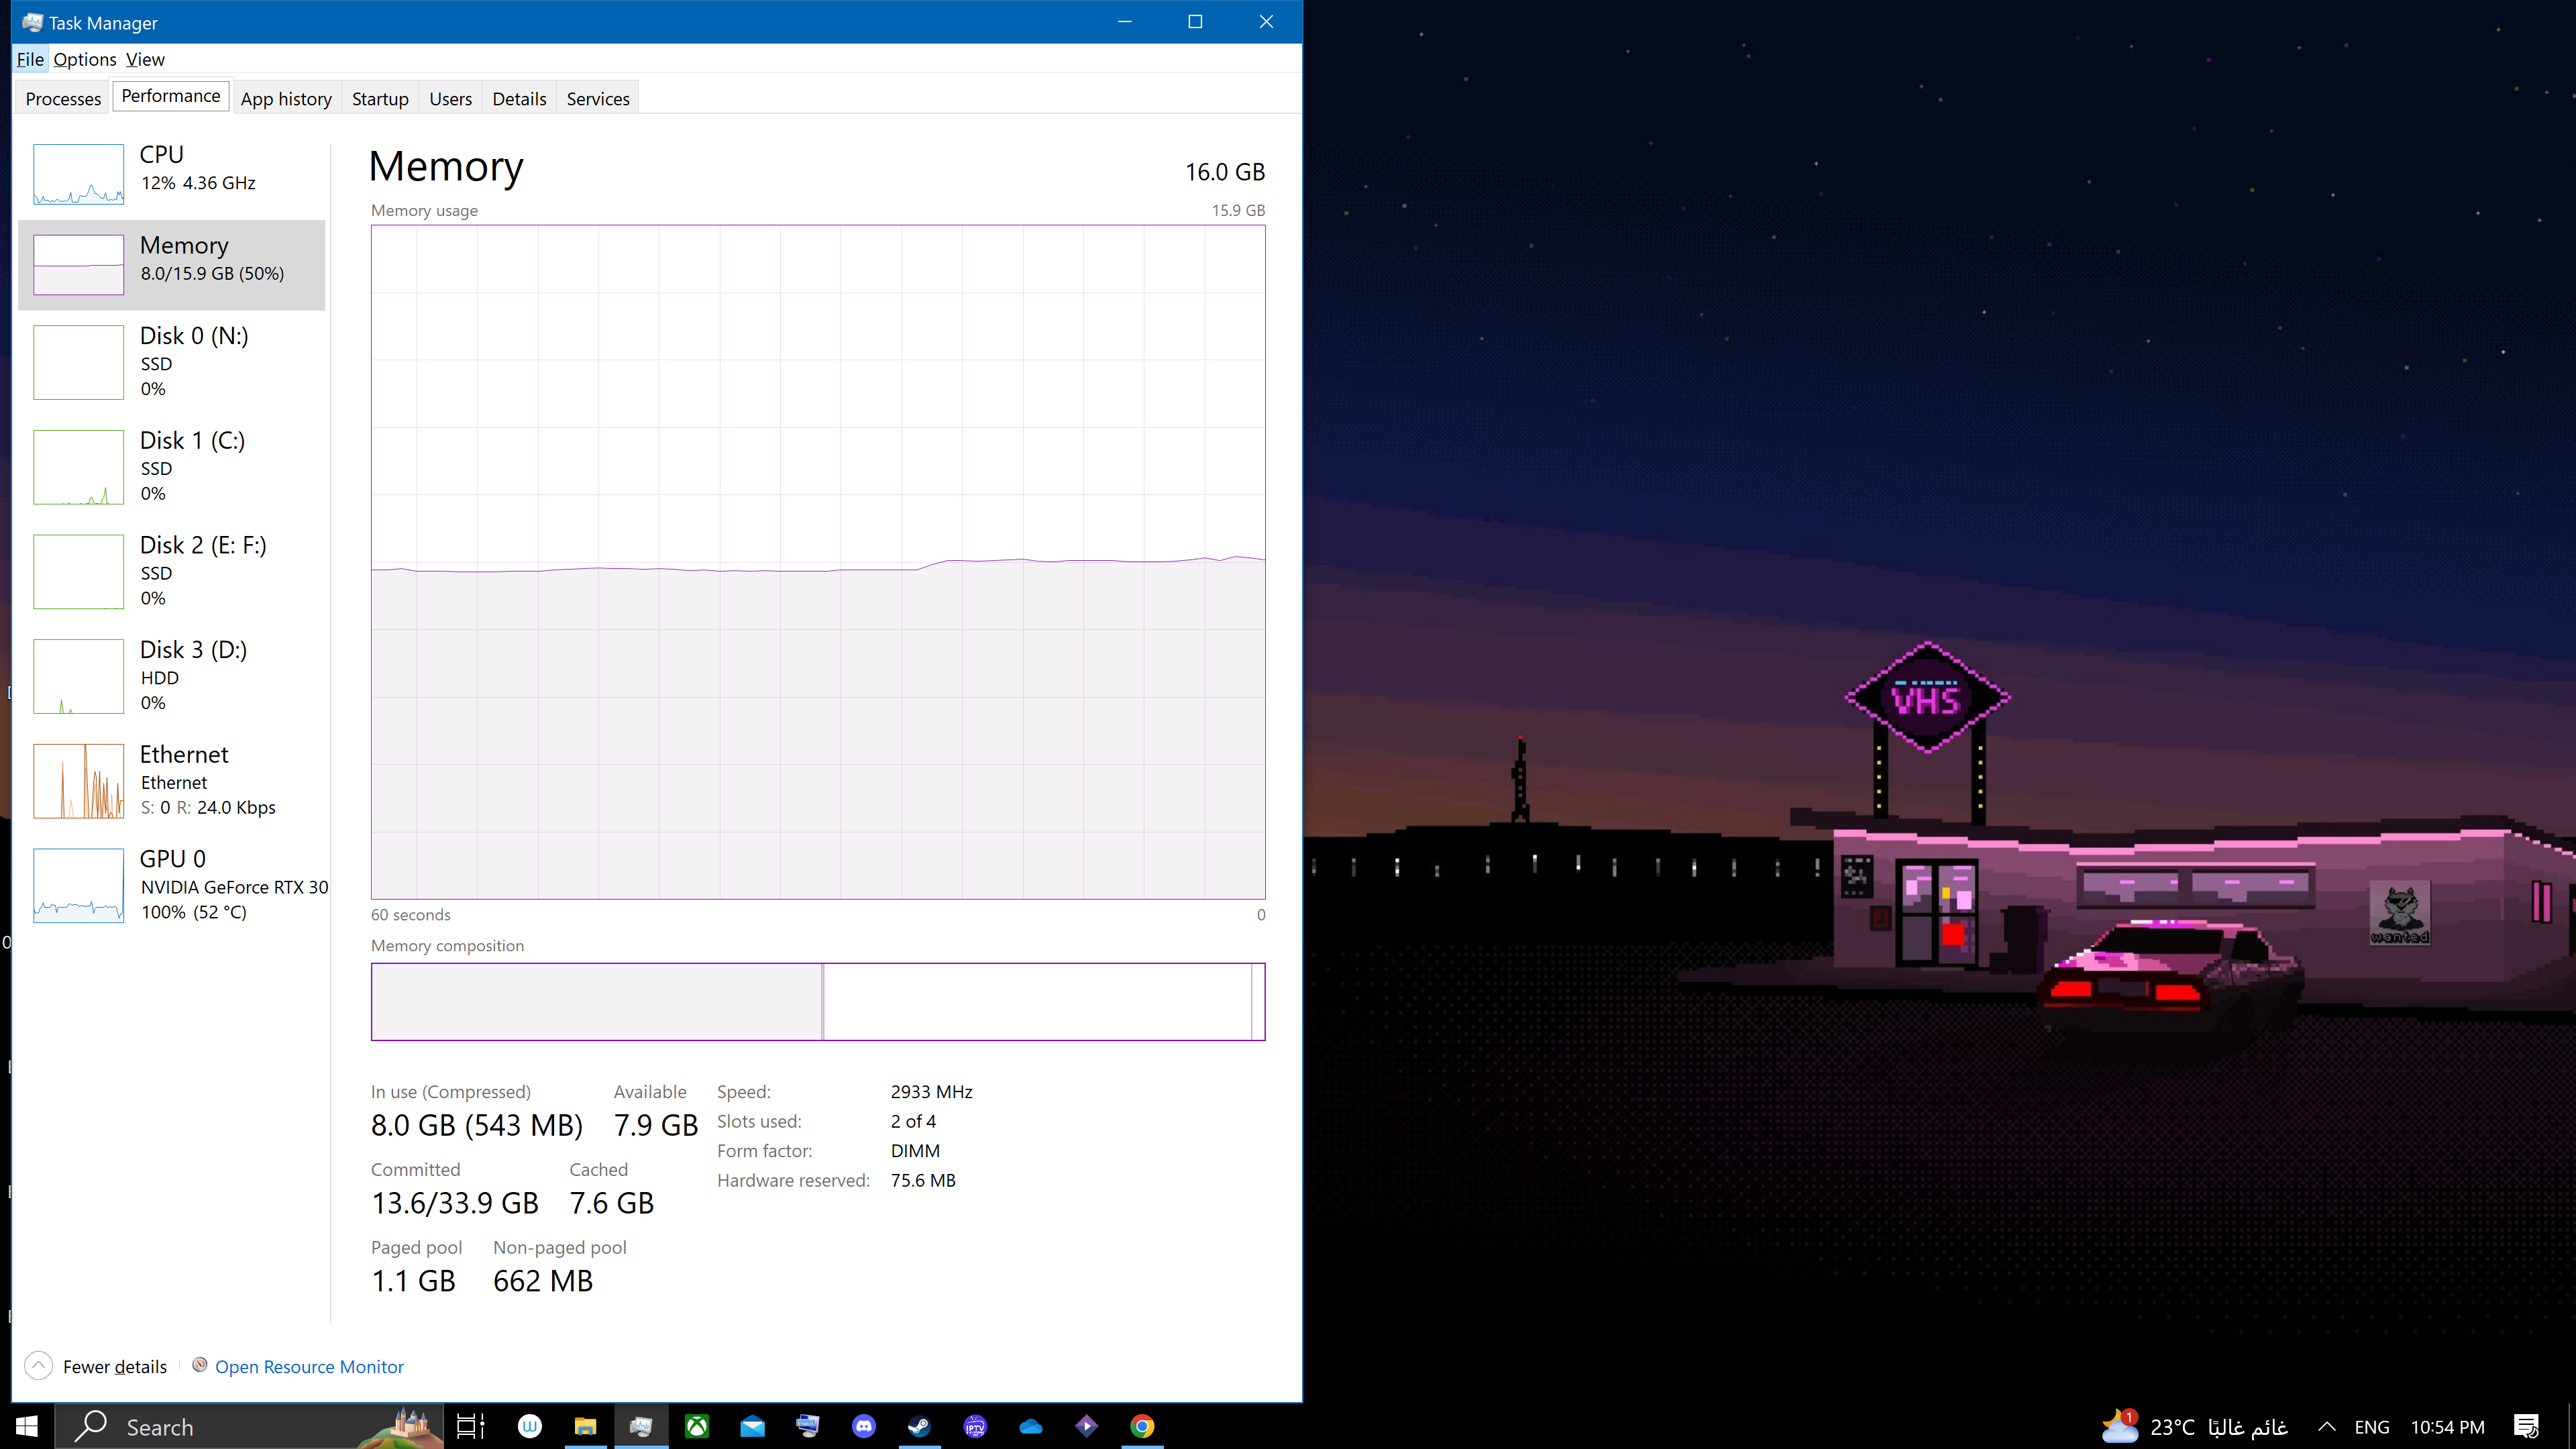Switch to the Details tab

(x=519, y=98)
